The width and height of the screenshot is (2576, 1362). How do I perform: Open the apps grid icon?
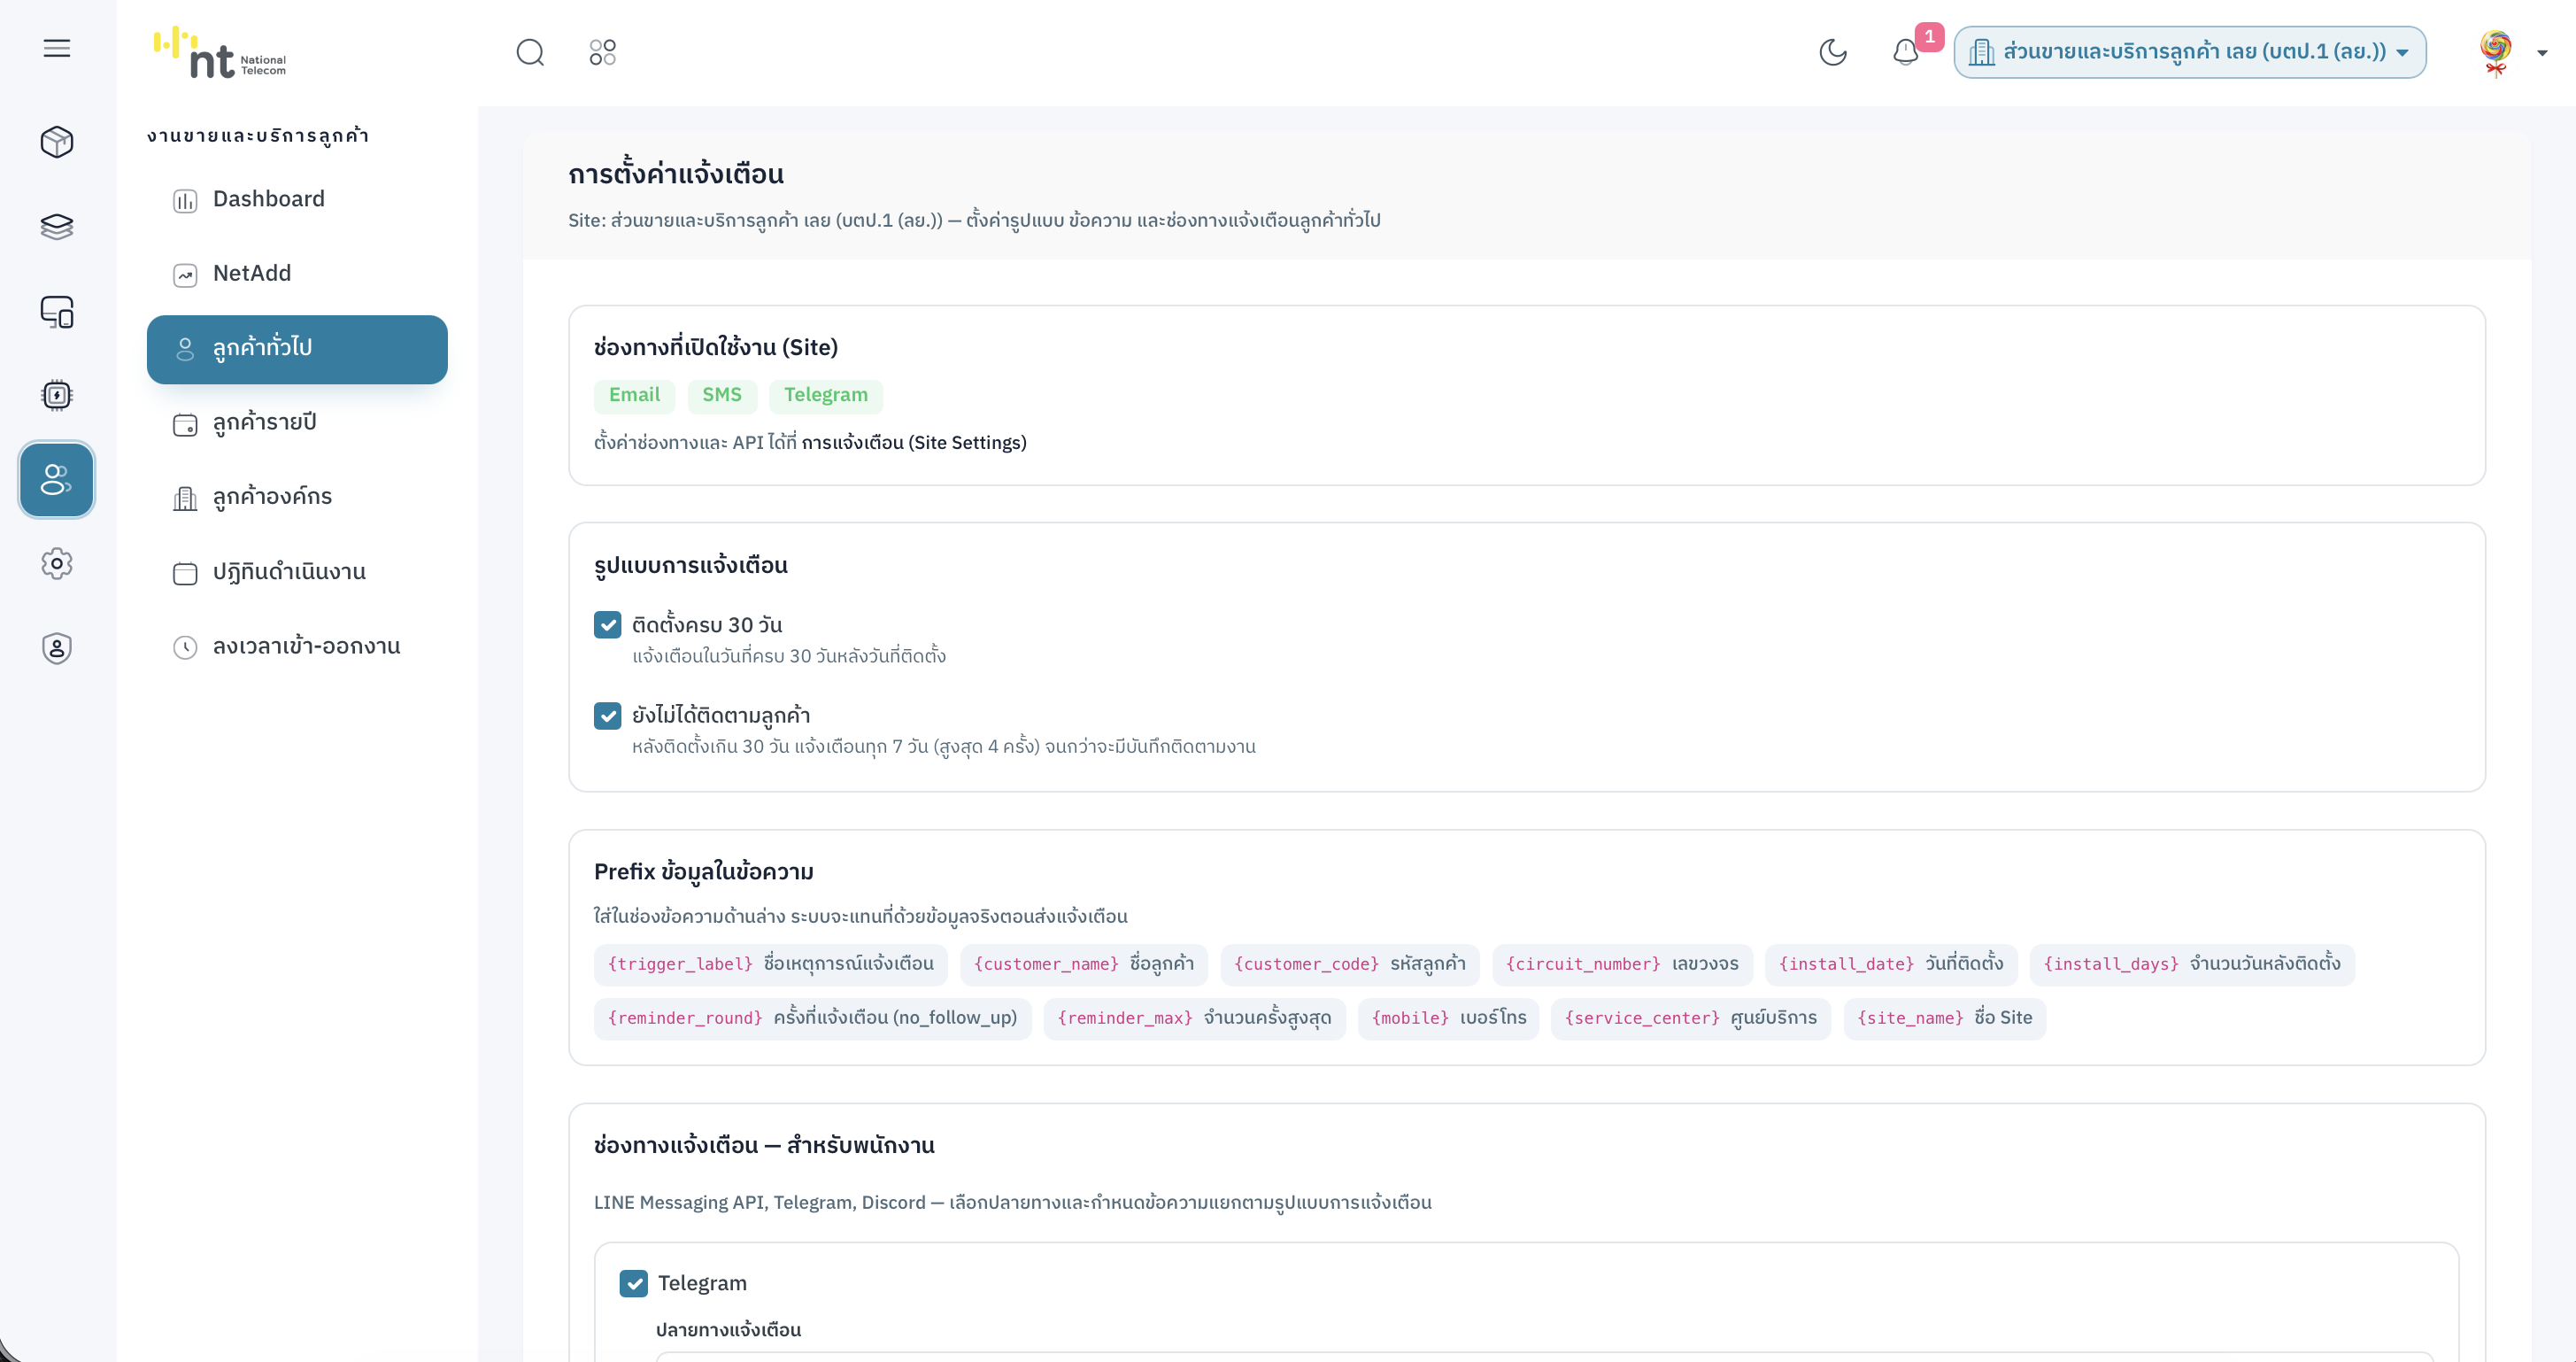tap(602, 52)
